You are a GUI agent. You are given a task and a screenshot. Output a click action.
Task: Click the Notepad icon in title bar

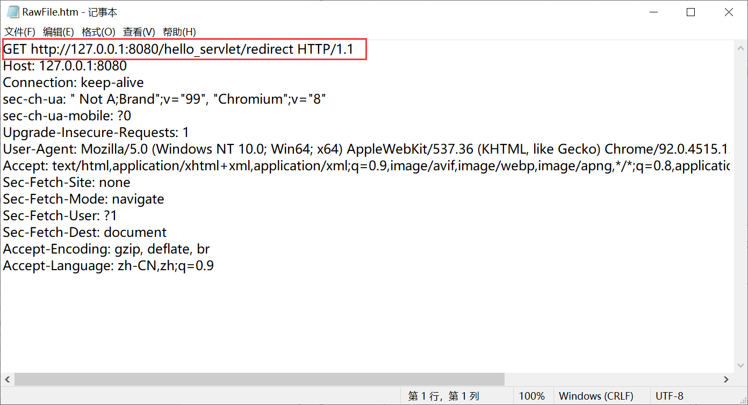pos(13,12)
